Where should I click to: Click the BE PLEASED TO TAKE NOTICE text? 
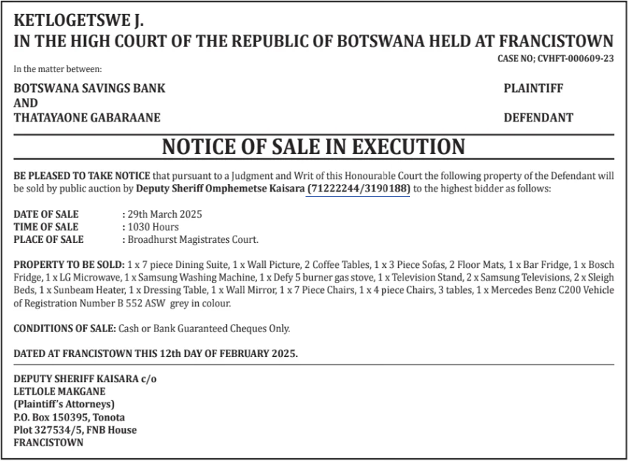82,177
